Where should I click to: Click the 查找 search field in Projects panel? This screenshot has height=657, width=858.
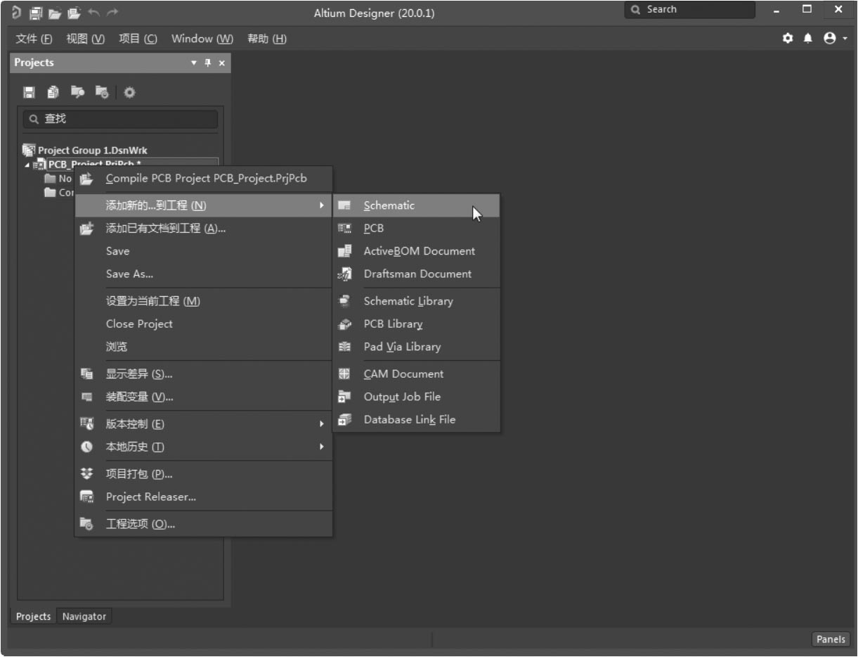coord(119,119)
